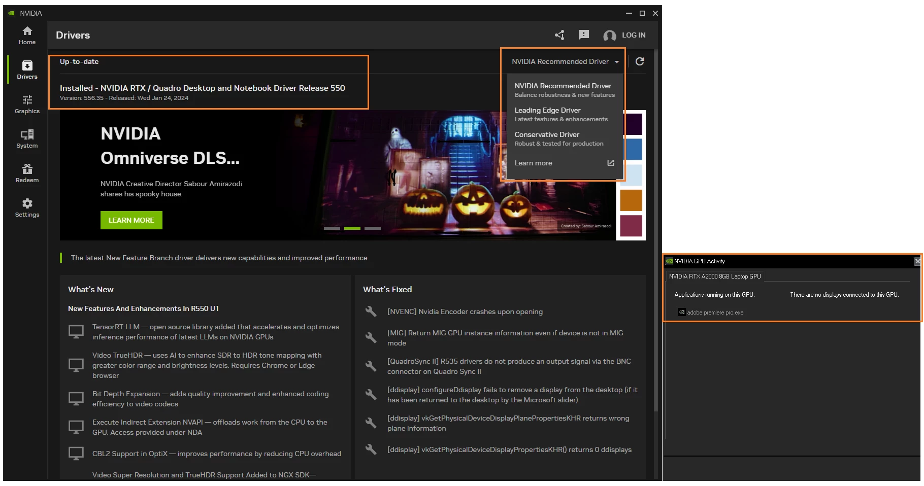The image size is (924, 486).
Task: Click wrench icon beside DisplayPlanePropertiesKHR fix
Action: click(371, 423)
